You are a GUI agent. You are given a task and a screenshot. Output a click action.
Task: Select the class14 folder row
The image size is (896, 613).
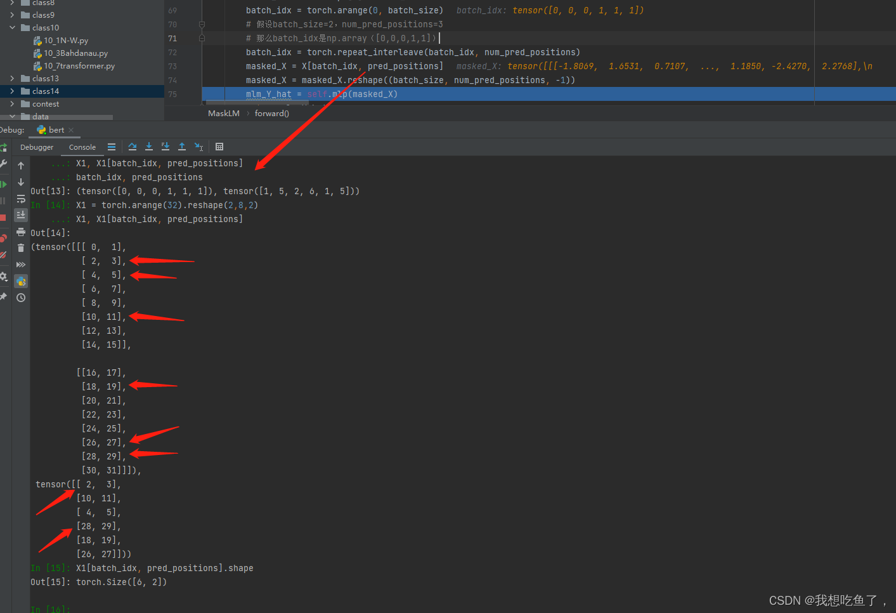pos(82,91)
